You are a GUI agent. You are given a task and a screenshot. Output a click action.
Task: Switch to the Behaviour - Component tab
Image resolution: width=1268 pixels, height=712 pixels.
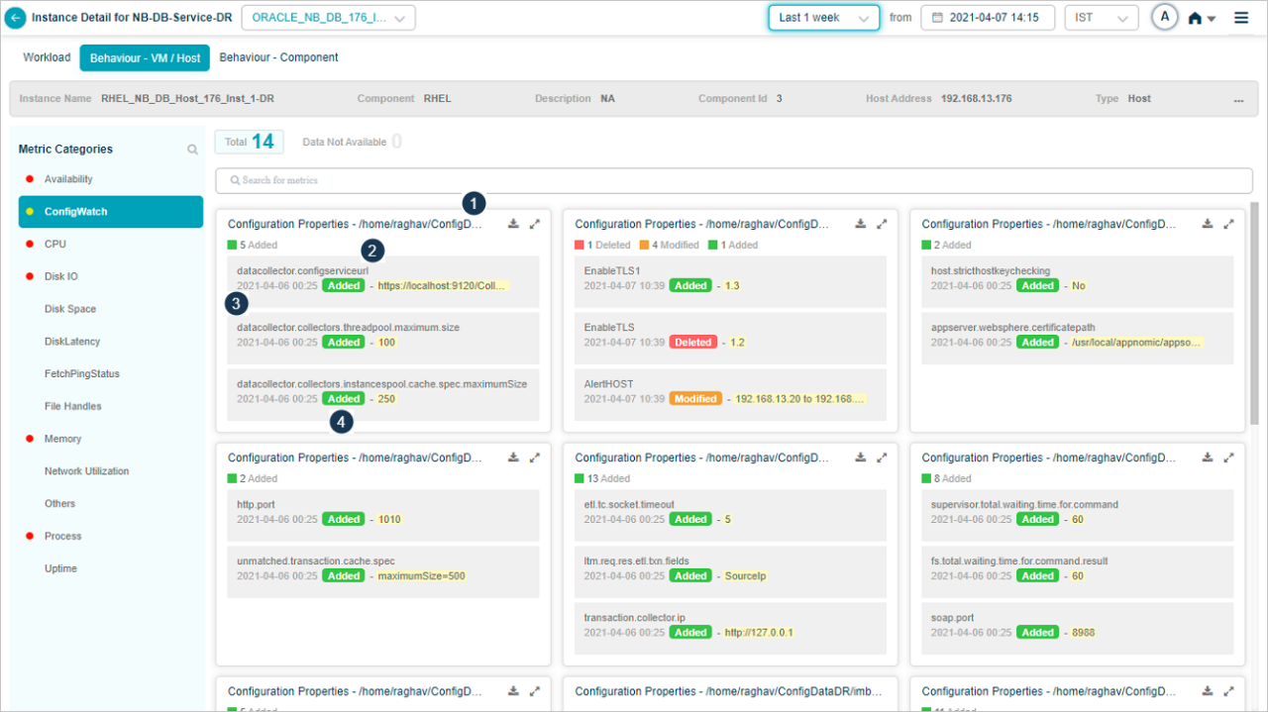[x=278, y=57]
